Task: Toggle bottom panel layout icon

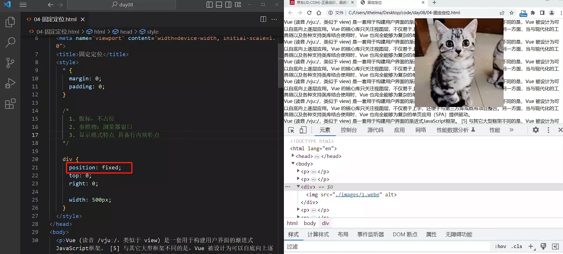Action: coord(219,5)
